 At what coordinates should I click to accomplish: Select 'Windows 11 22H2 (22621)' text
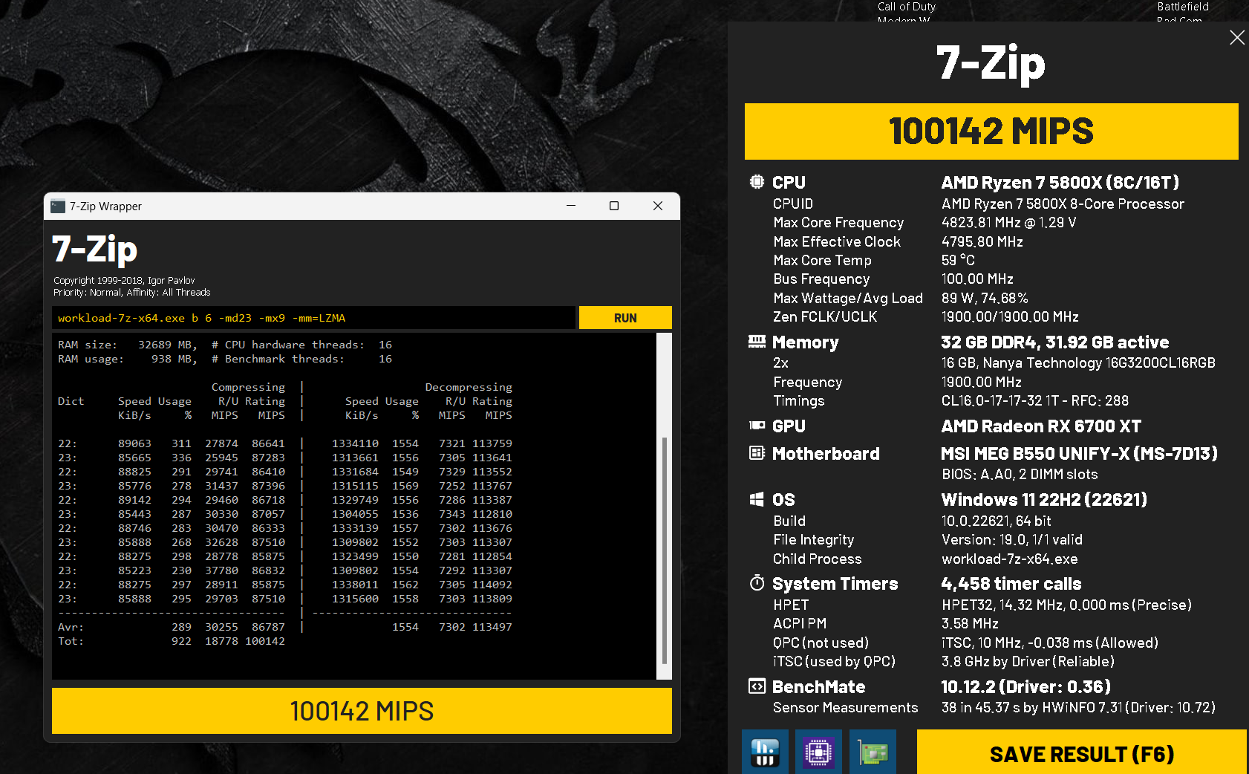pyautogui.click(x=1044, y=499)
